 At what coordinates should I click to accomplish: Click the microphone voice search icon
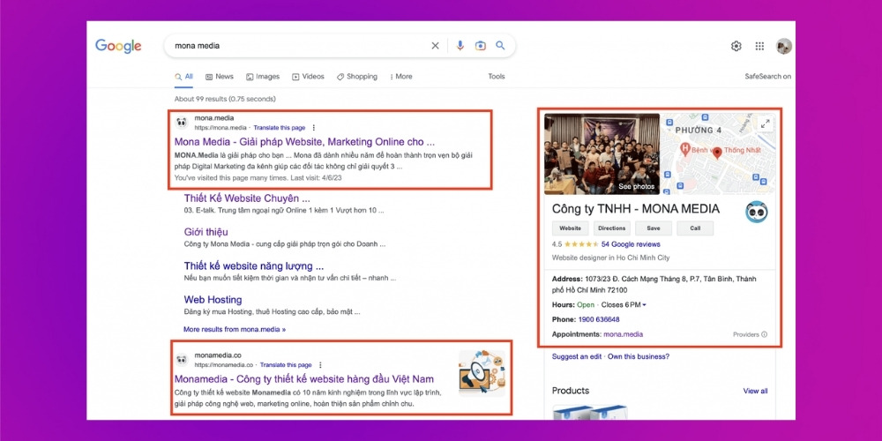[460, 46]
